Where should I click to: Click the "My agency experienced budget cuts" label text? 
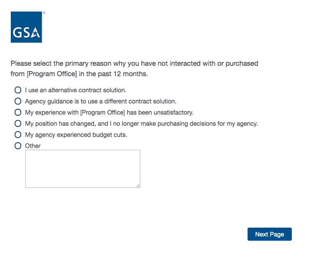(76, 135)
